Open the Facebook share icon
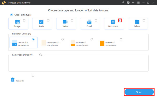The width and height of the screenshot is (157, 99). [123, 3]
